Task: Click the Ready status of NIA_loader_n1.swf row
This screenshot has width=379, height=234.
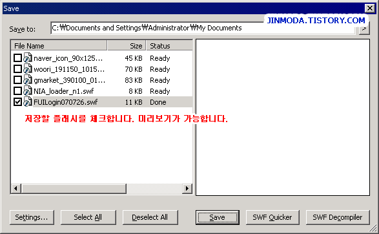Action: (159, 91)
